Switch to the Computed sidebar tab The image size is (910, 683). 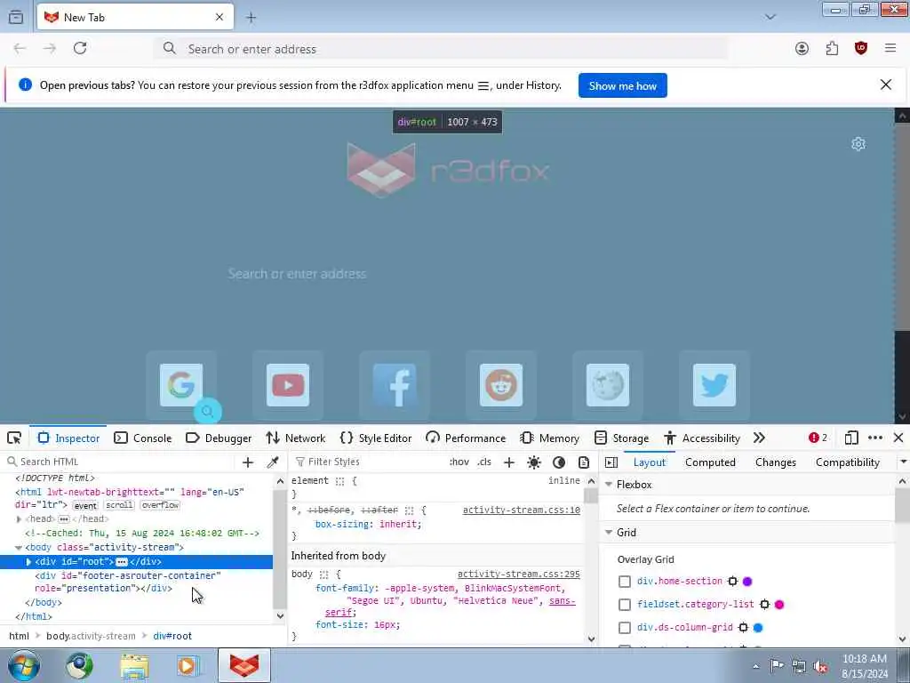click(x=710, y=462)
